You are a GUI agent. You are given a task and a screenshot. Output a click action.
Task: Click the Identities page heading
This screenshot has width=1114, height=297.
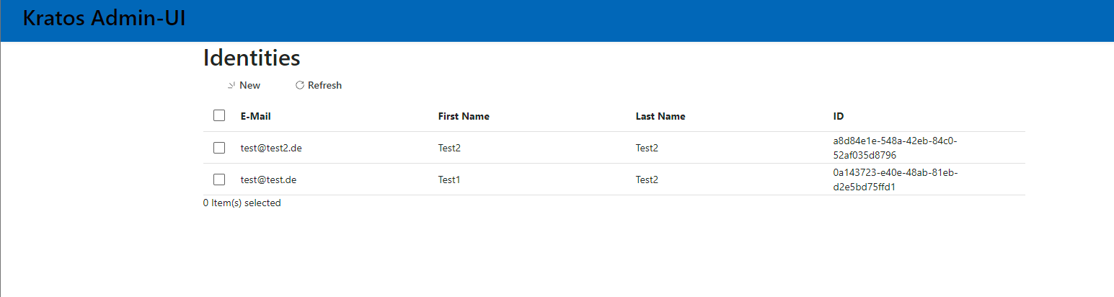tap(252, 58)
